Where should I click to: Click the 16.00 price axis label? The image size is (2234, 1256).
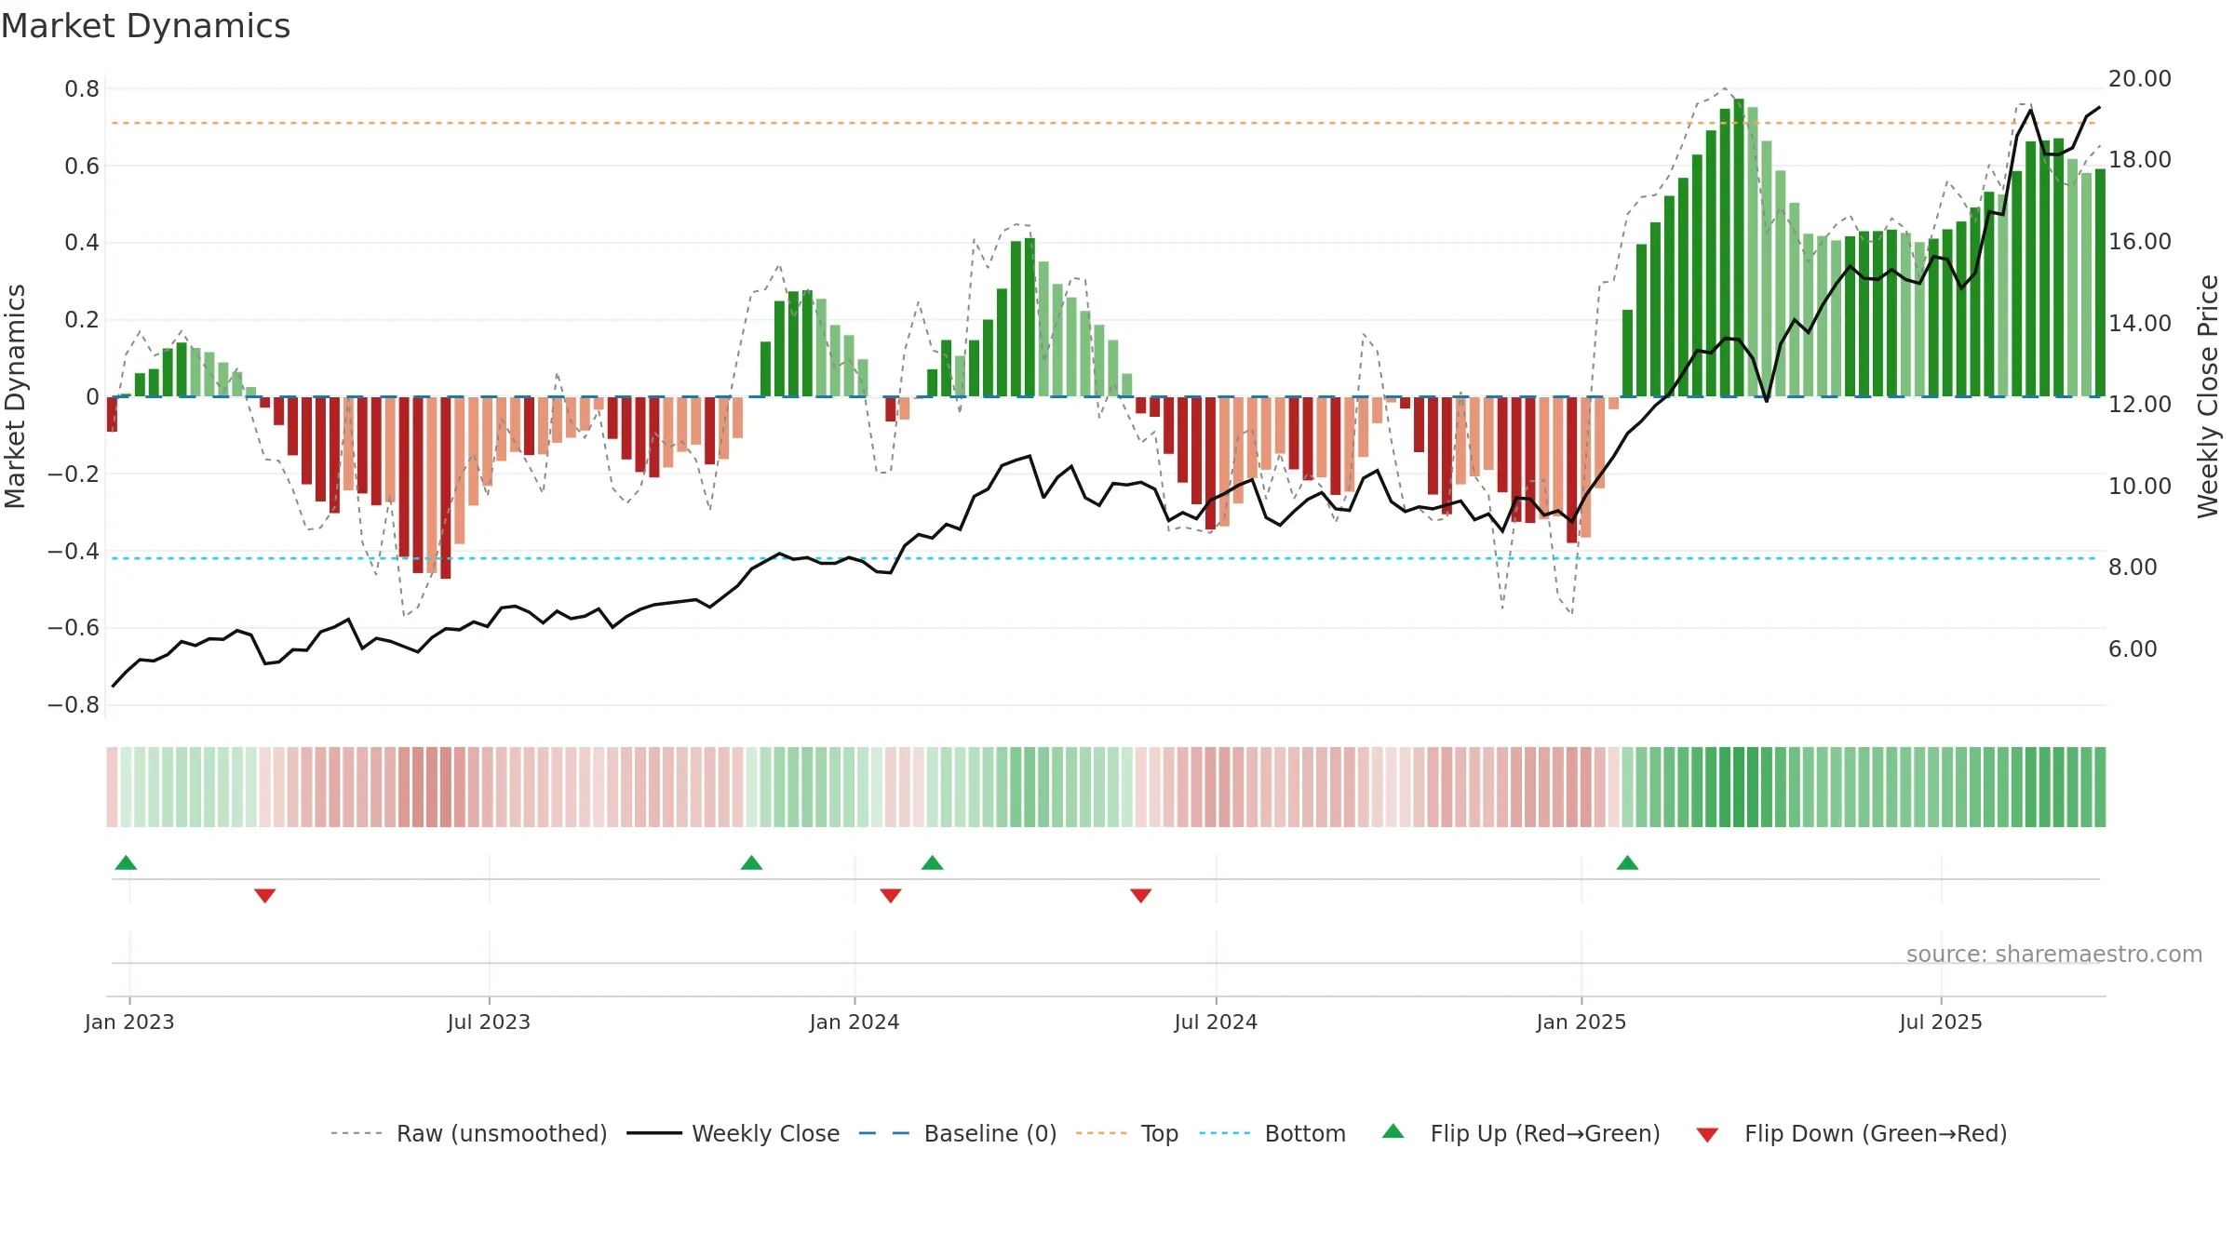(2140, 241)
